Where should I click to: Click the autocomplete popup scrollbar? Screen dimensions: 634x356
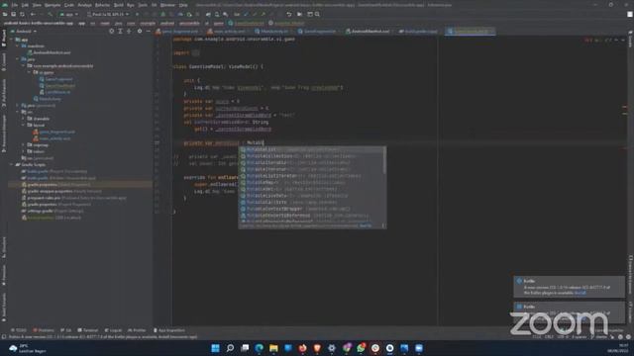click(384, 160)
